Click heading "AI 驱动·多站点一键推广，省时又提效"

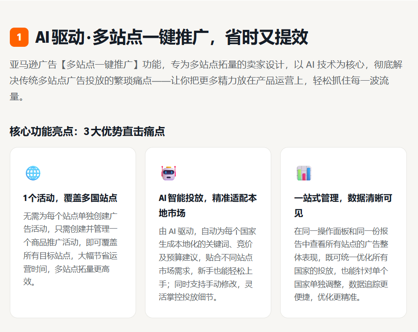[172, 37]
